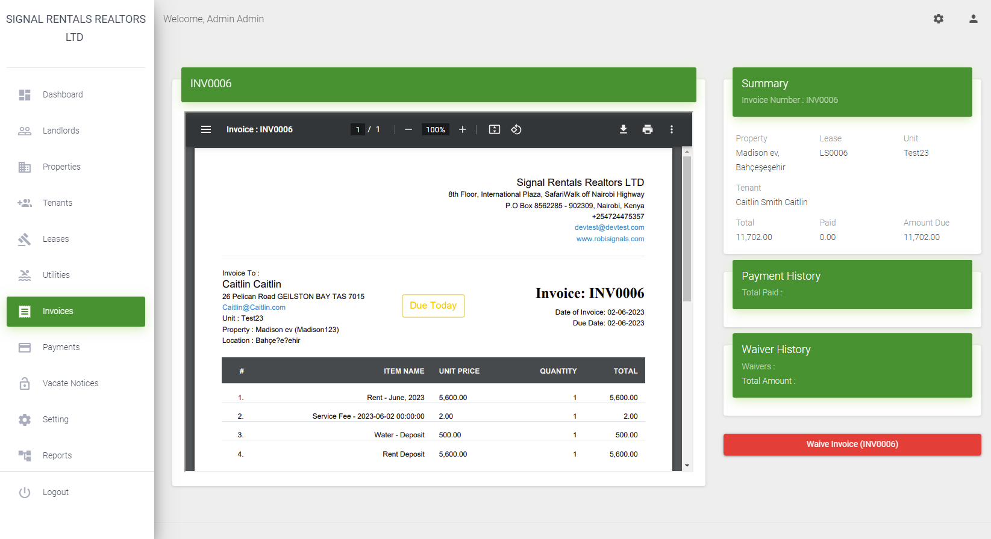Download the invoice PDF

click(x=624, y=129)
